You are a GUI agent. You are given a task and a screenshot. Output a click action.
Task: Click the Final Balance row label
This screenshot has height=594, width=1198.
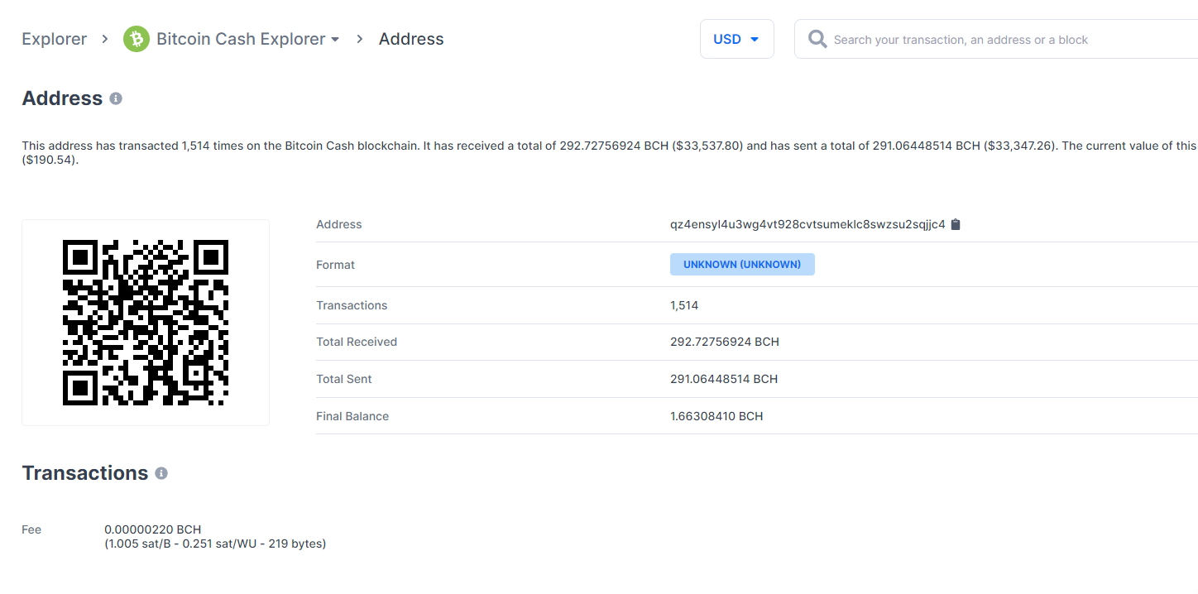point(352,416)
